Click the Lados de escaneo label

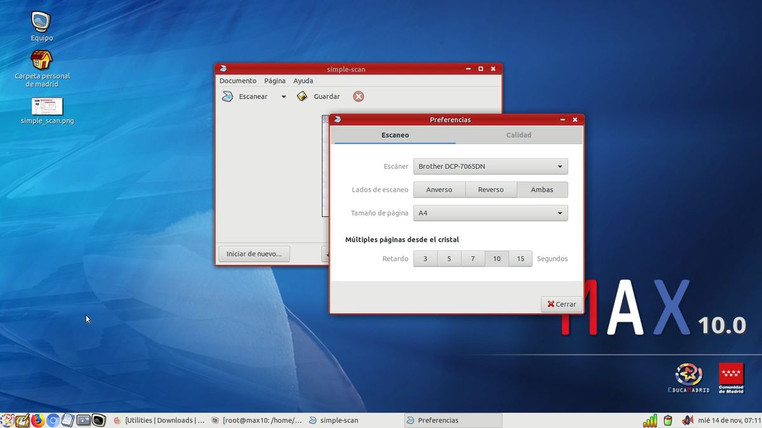click(x=380, y=190)
